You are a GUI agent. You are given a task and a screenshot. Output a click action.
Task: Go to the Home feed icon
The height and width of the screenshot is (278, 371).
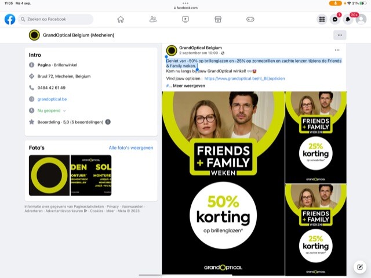[x=121, y=19]
